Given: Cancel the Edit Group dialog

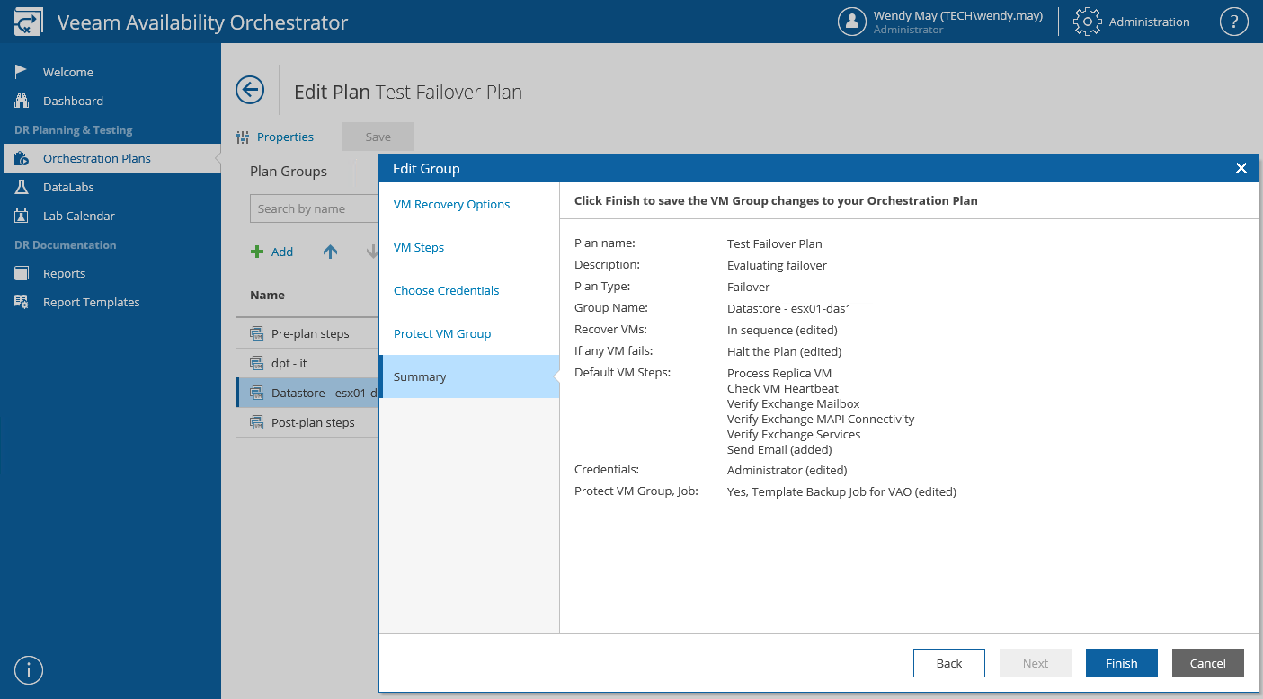Looking at the screenshot, I should pyautogui.click(x=1207, y=663).
